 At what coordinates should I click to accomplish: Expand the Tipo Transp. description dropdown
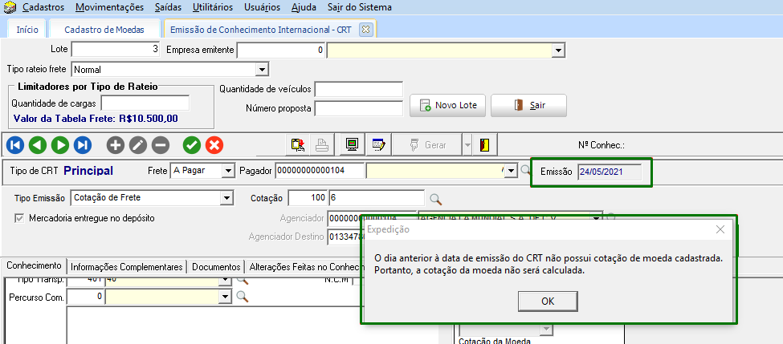pos(226,281)
